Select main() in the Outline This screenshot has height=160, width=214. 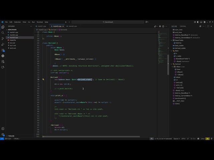click(x=177, y=104)
